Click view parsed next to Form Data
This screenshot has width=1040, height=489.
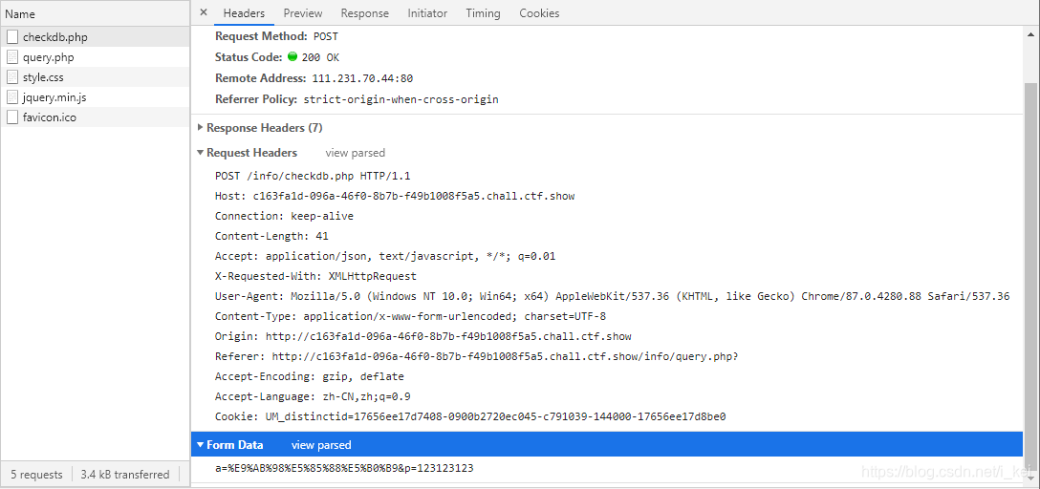point(321,445)
